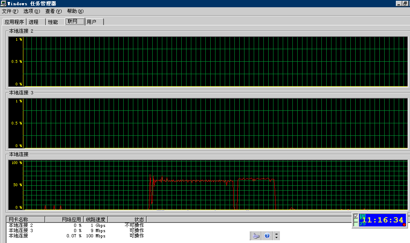Toggle the bottom green box on clock widget
Image resolution: width=410 pixels, height=243 pixels.
(356, 224)
